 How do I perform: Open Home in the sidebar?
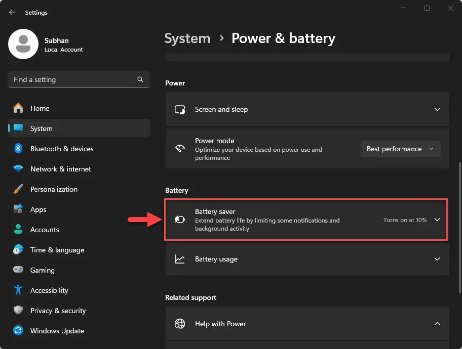pos(79,108)
